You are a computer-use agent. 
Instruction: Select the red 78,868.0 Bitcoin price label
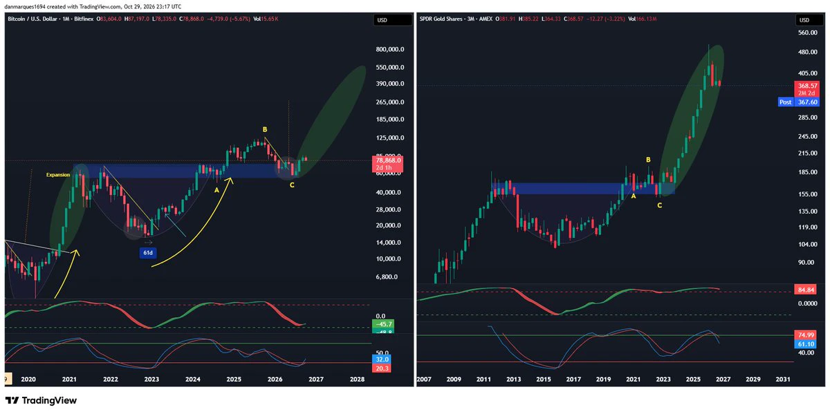[x=389, y=164]
